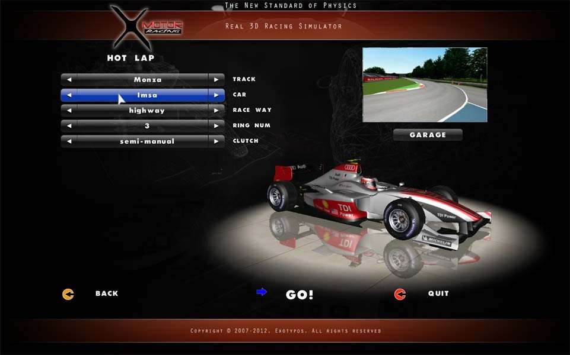Click the Monza track preview thumbnail

click(425, 85)
